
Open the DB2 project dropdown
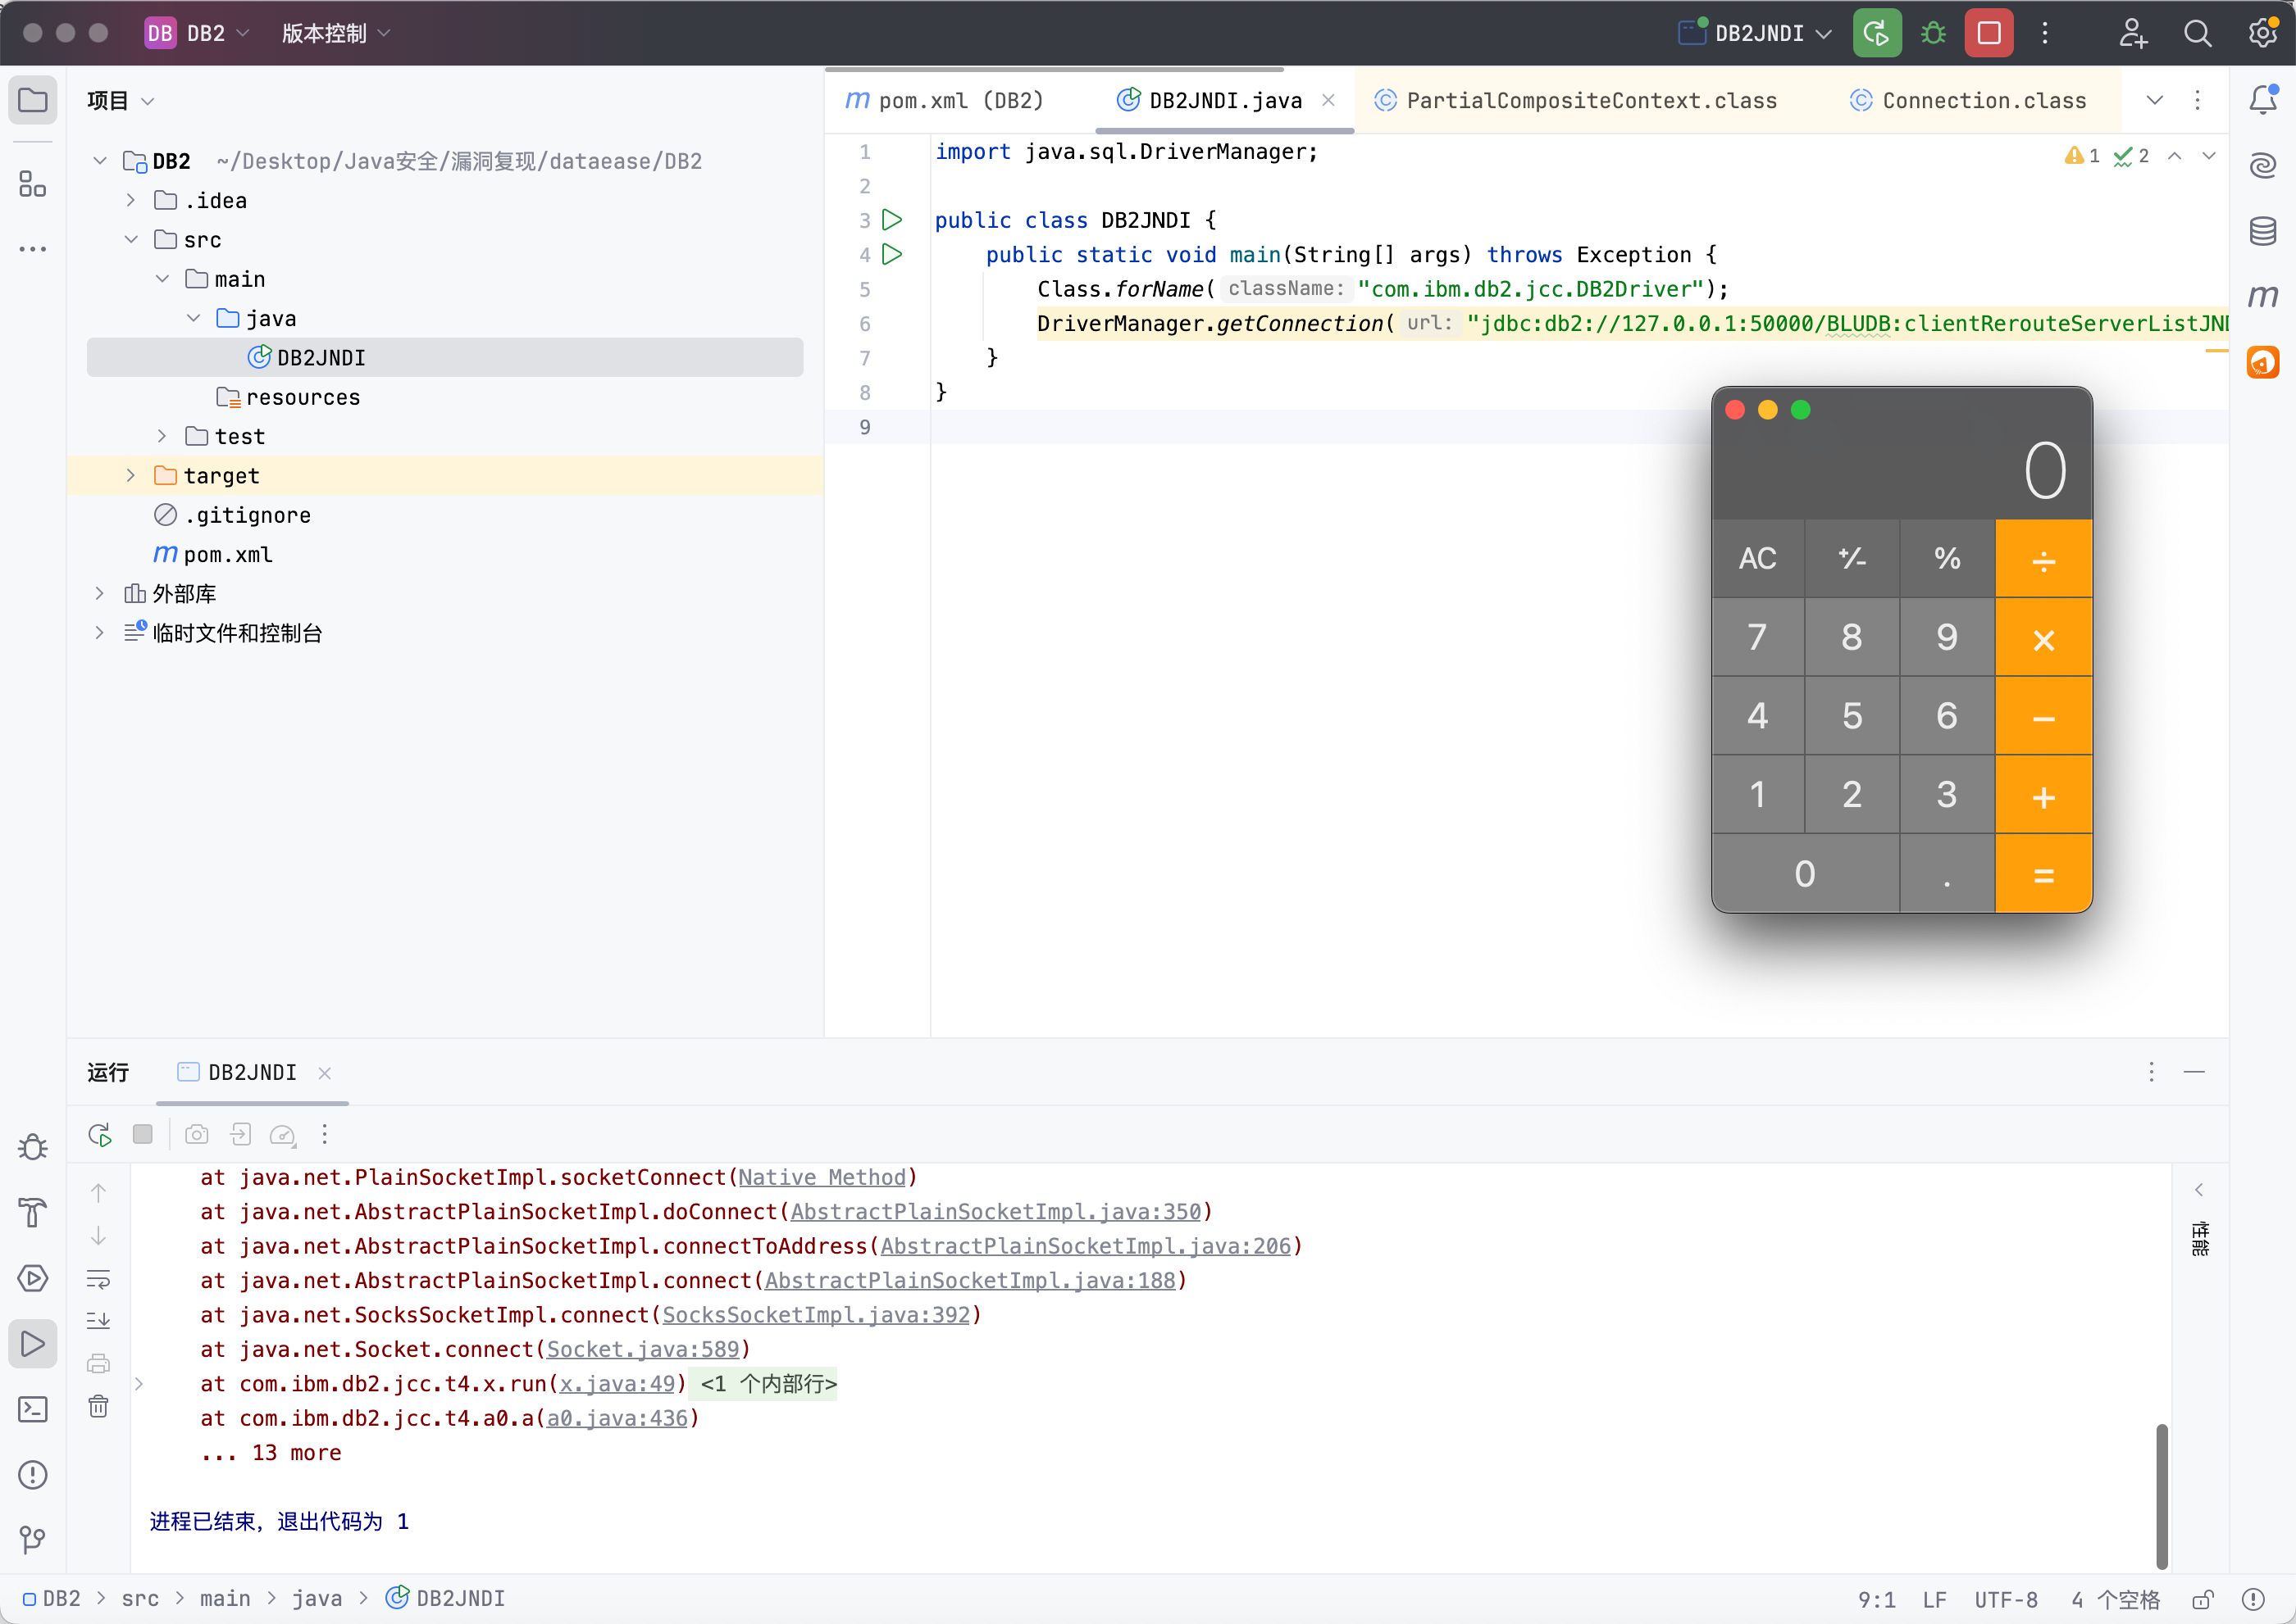(197, 34)
